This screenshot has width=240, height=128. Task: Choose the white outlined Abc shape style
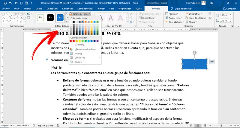[40, 17]
